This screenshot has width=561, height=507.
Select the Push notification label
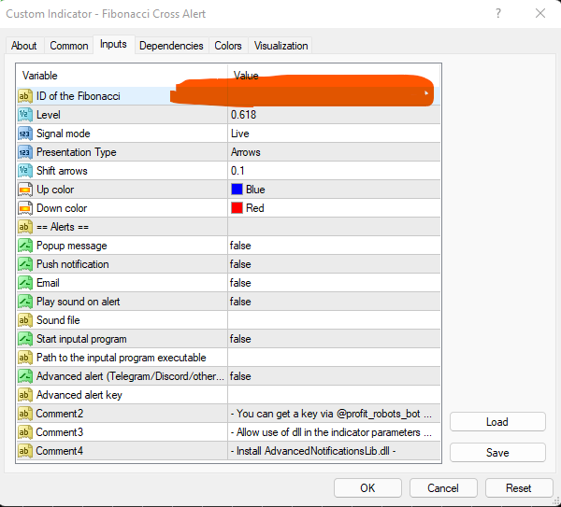coord(73,264)
